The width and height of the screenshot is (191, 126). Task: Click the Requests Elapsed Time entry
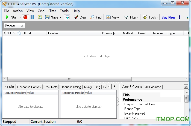pos(140,104)
